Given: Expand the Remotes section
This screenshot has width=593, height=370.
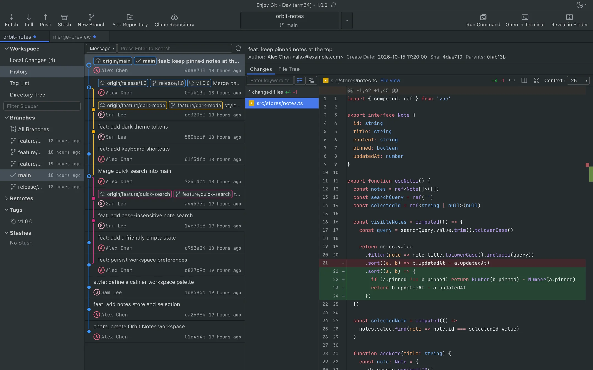Looking at the screenshot, I should [x=7, y=198].
